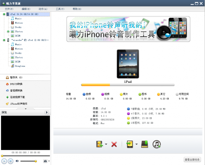The width and height of the screenshot is (205, 165).
Task: Mute the preview volume speaker icon
Action: coord(17,161)
